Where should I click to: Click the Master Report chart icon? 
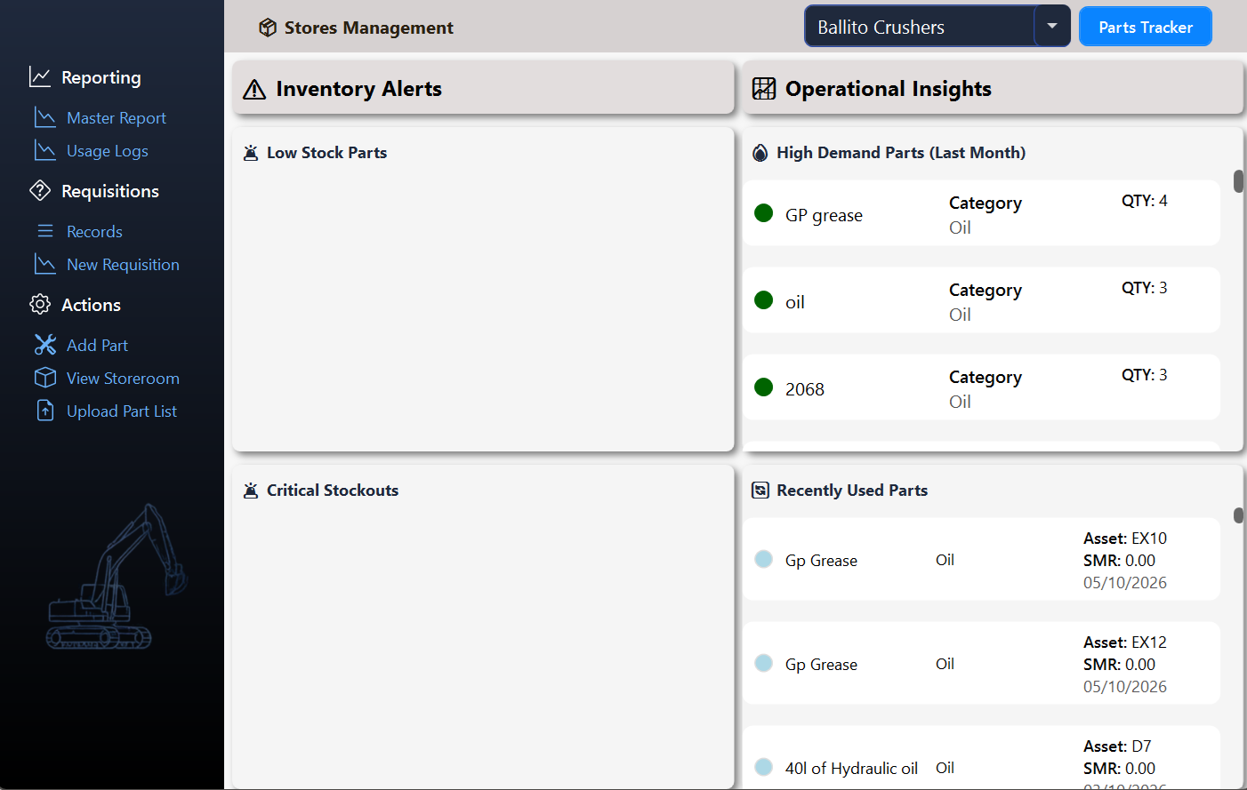(x=44, y=117)
